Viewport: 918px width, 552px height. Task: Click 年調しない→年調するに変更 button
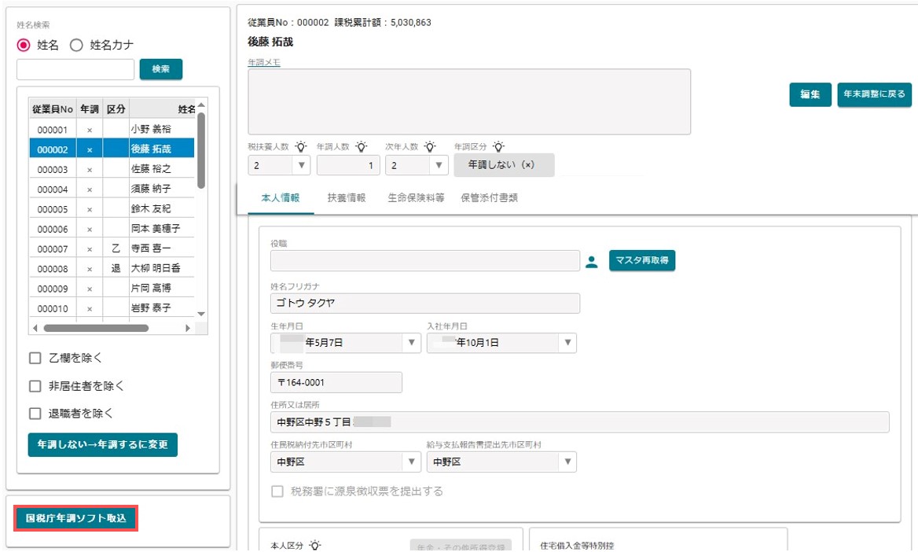(102, 445)
